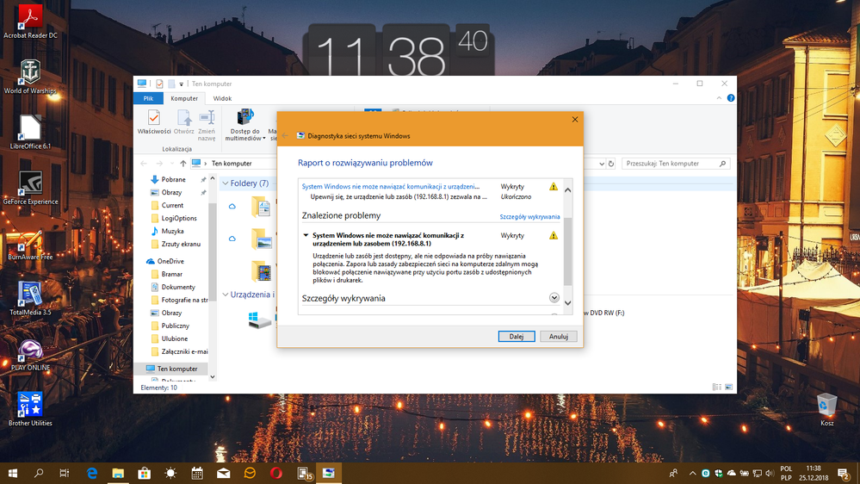Open the Plik menu tab
Viewport: 860px width, 484px height.
[148, 98]
